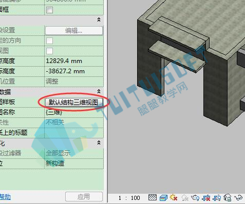Toggle the Crop View icon

(x=206, y=198)
